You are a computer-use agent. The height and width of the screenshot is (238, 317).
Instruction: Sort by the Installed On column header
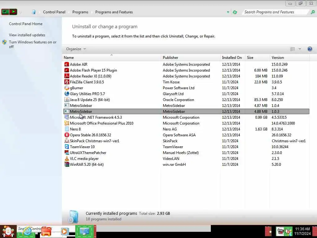tap(232, 57)
